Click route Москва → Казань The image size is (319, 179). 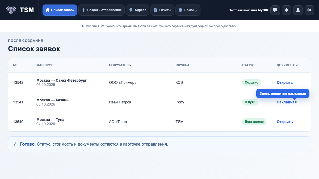52,100
